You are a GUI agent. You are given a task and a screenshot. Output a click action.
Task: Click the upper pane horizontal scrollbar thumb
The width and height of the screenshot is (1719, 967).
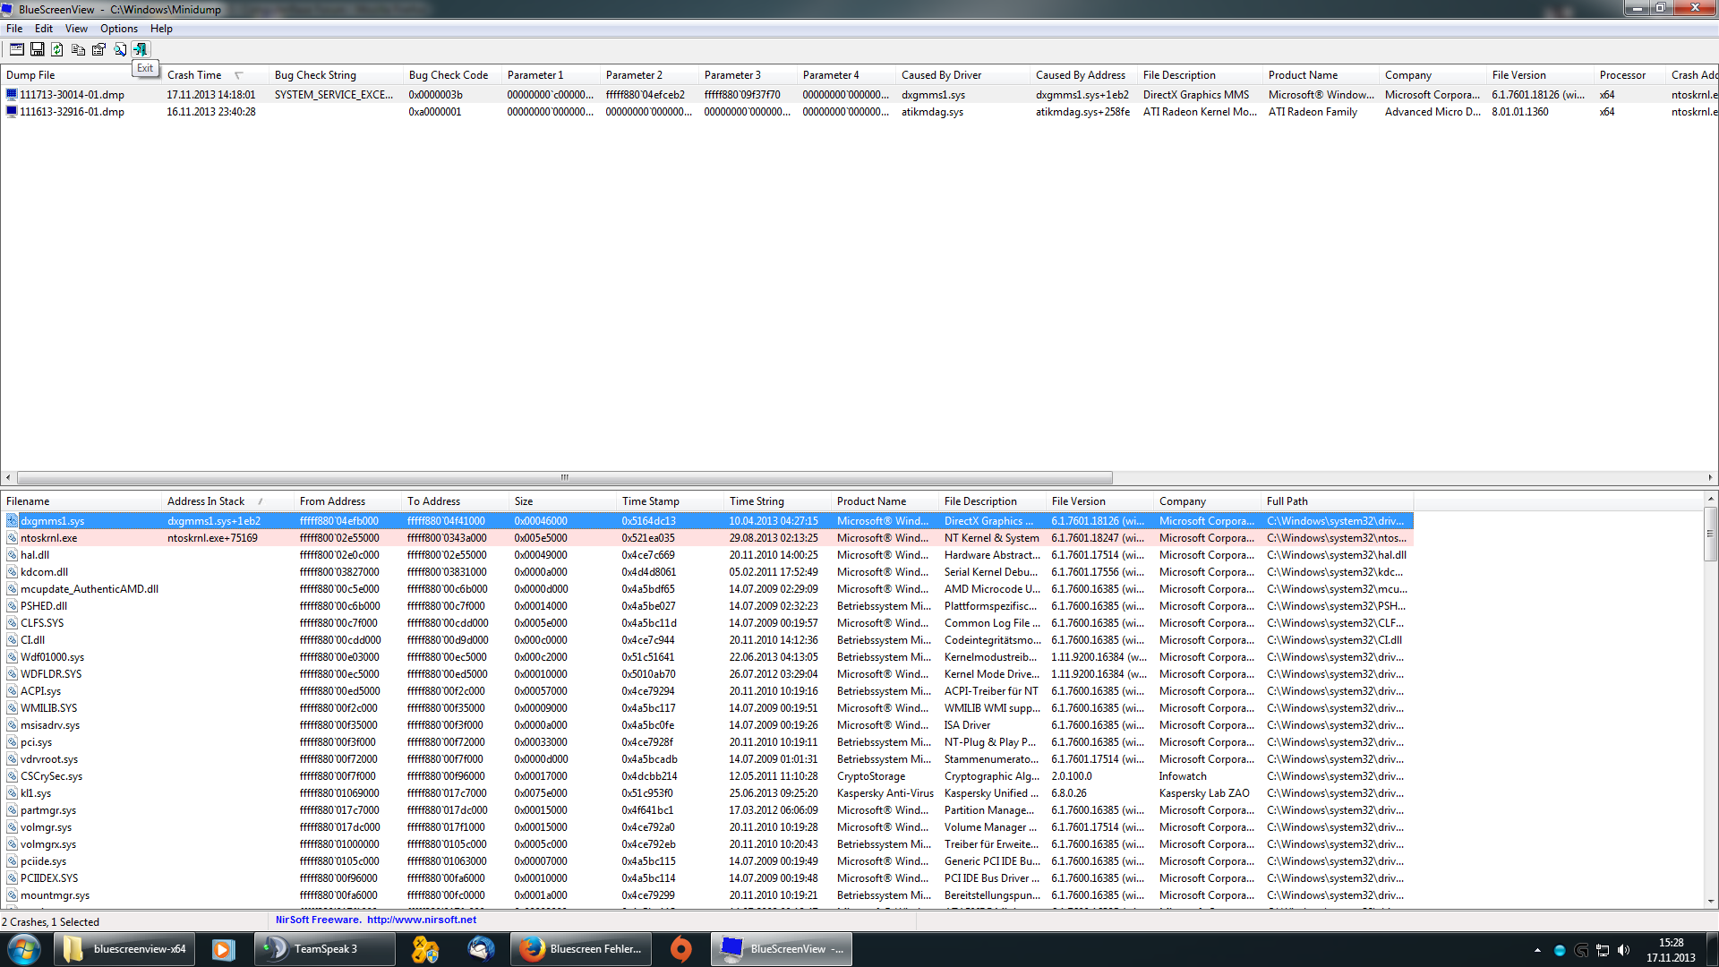tap(564, 477)
